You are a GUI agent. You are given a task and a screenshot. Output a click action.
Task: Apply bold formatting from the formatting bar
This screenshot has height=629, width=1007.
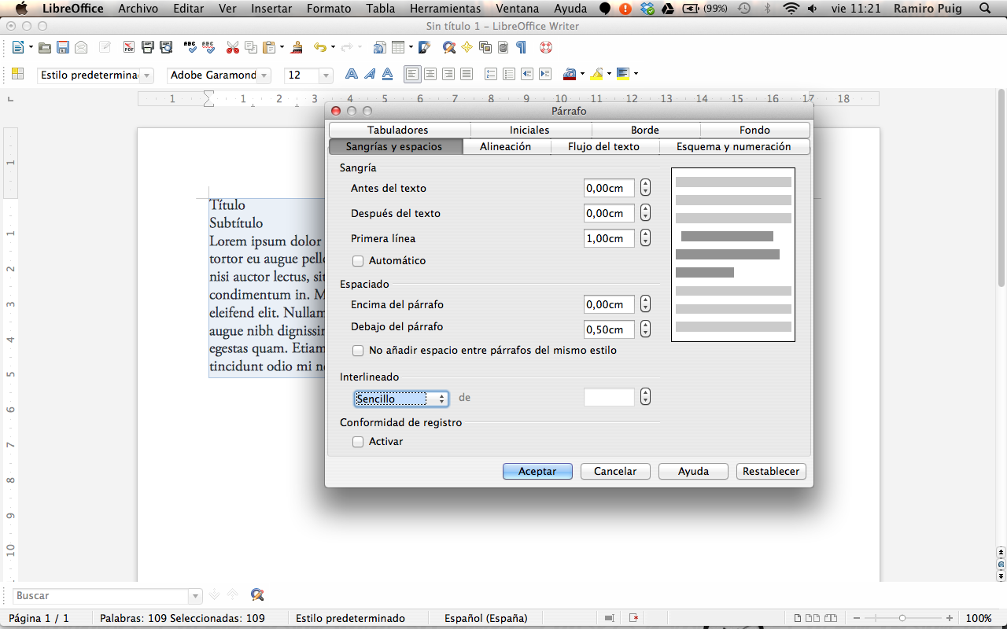(x=352, y=73)
